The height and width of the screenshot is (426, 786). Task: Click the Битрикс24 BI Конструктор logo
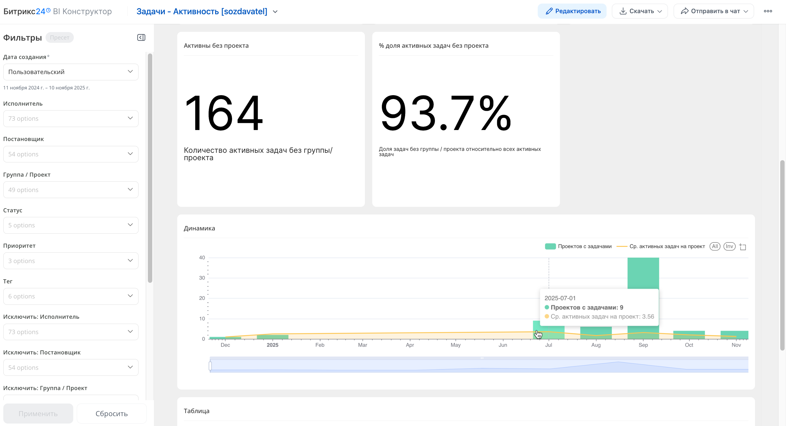[57, 11]
